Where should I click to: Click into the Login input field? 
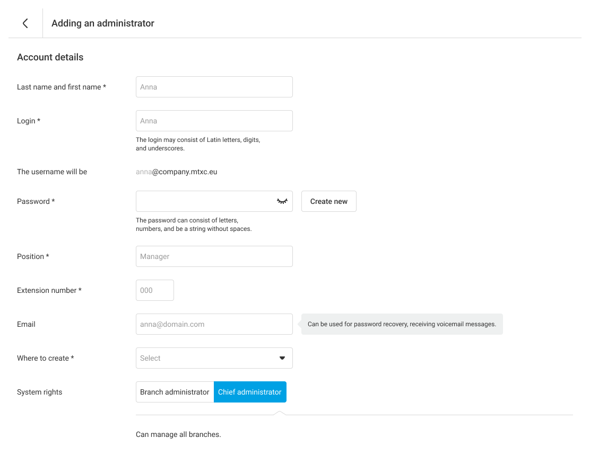[214, 121]
